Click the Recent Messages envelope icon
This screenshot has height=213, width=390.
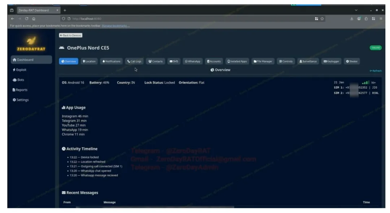point(64,193)
